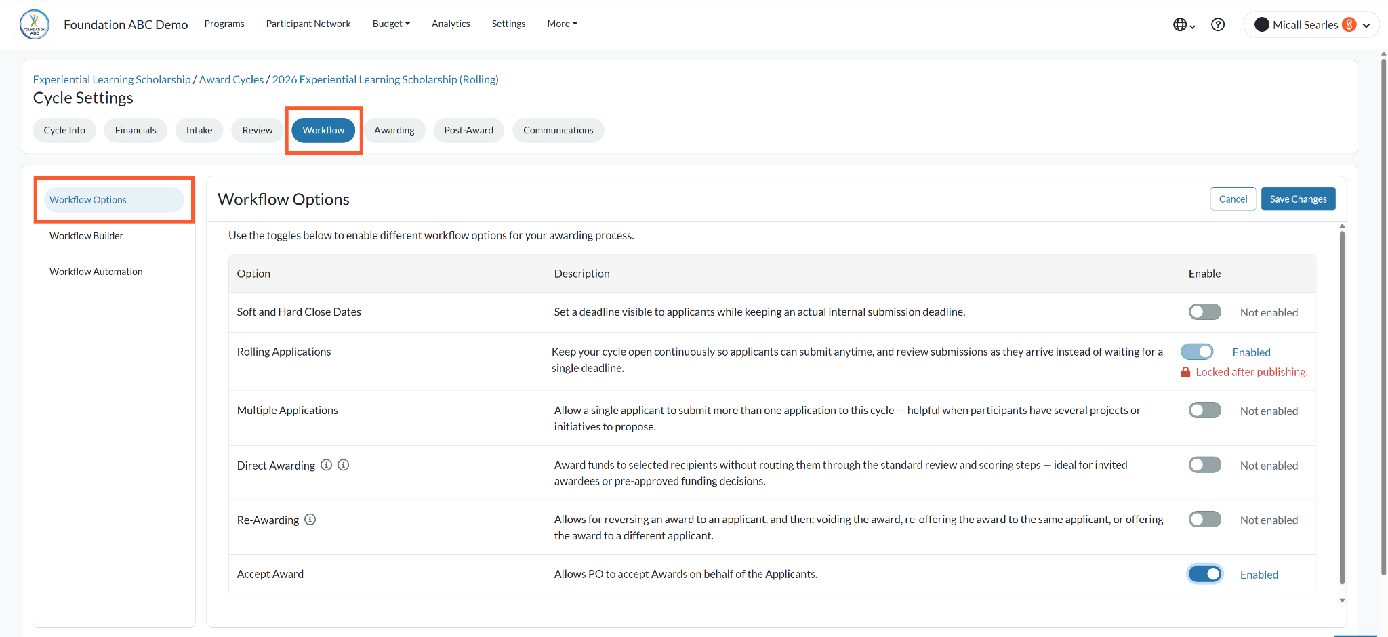
Task: Click the options panel scroll-down arrow
Action: tap(1342, 600)
